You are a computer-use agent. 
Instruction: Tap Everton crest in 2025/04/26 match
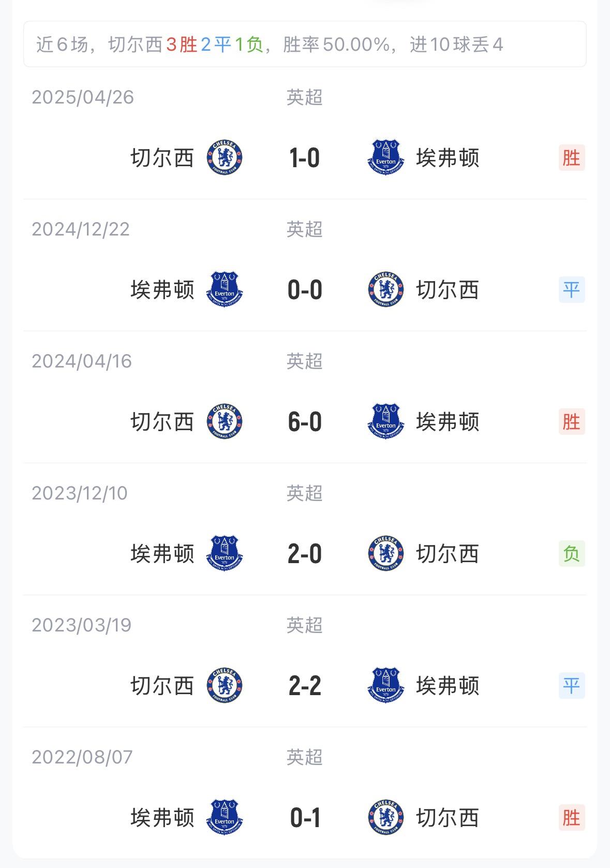click(x=385, y=157)
